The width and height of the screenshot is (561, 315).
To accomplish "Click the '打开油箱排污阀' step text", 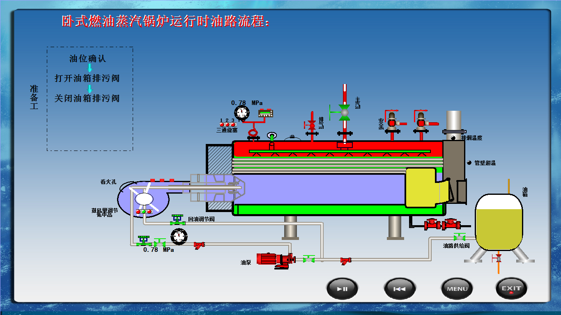I will [87, 78].
